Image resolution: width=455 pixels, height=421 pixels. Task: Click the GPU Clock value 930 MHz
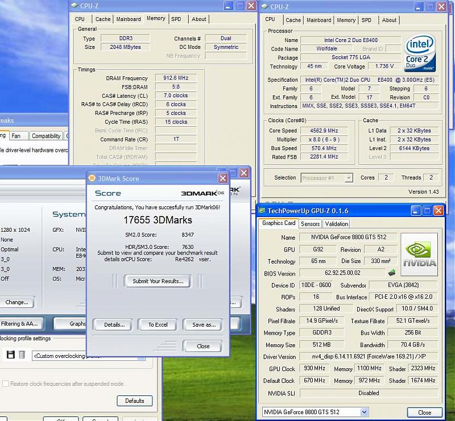315,368
